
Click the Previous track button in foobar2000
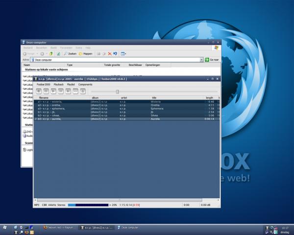[x=61, y=91]
